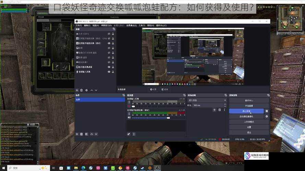Open the 帮助(H) menu

(x=151, y=25)
